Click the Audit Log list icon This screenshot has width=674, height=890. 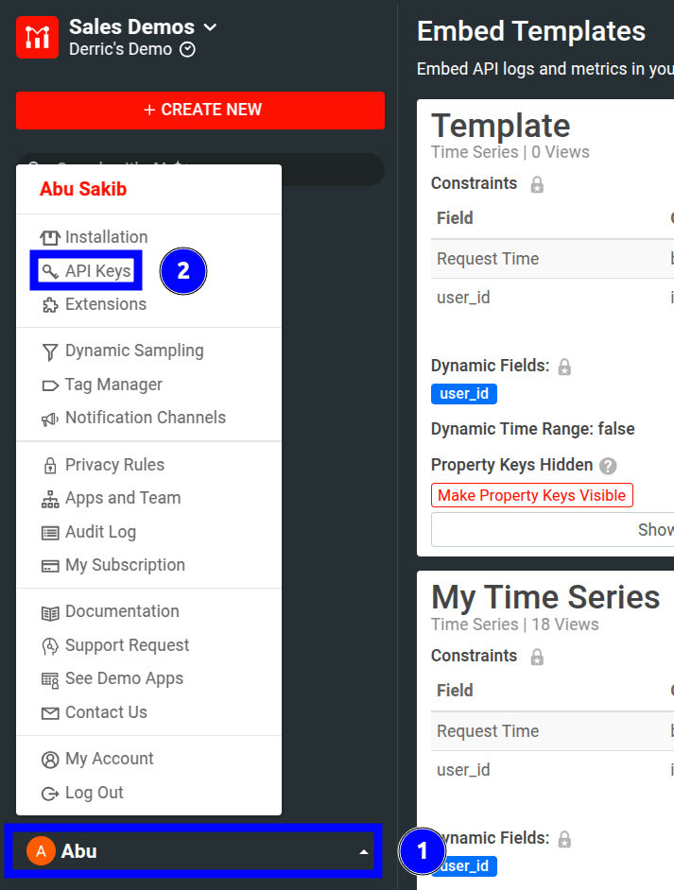pos(48,531)
